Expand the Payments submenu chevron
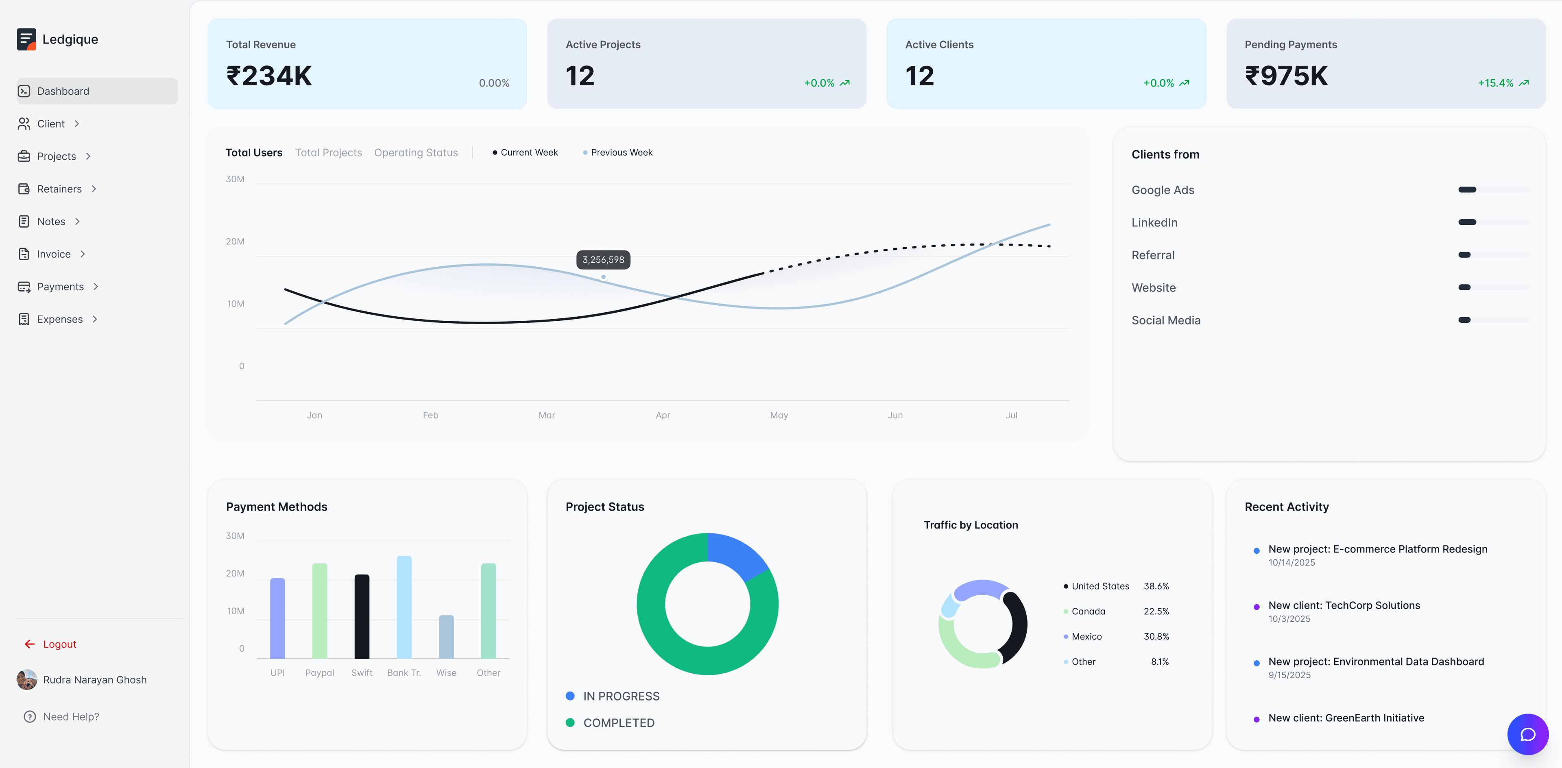The width and height of the screenshot is (1562, 768). coord(96,287)
